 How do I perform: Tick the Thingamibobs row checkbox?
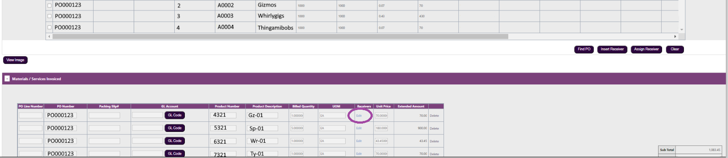pyautogui.click(x=49, y=27)
